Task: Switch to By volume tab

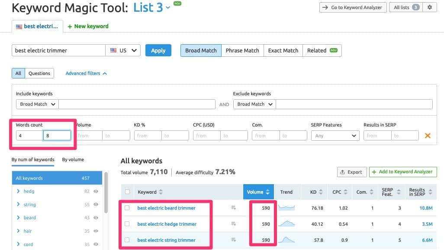Action: (x=73, y=159)
